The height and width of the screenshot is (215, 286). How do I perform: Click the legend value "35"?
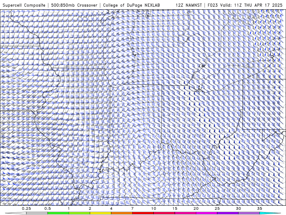[260, 209]
